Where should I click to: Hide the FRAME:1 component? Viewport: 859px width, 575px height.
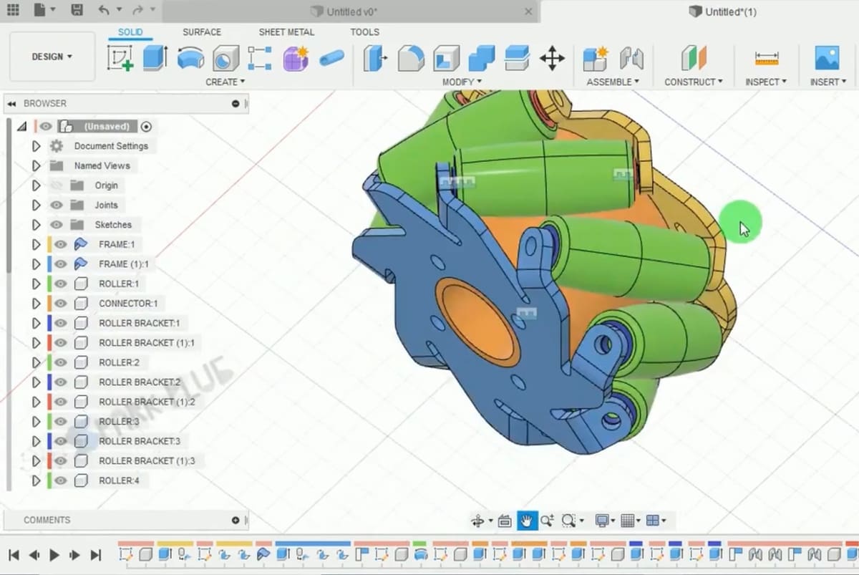(61, 244)
